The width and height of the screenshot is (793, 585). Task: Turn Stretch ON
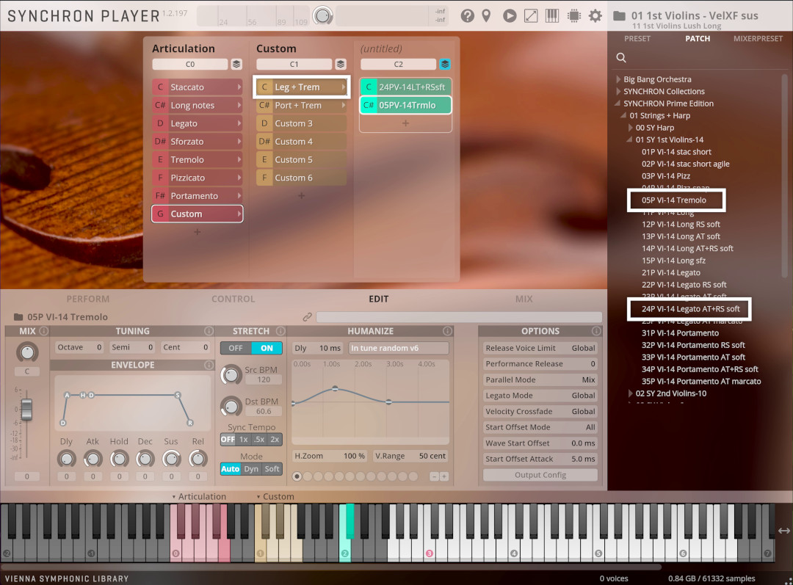point(267,348)
